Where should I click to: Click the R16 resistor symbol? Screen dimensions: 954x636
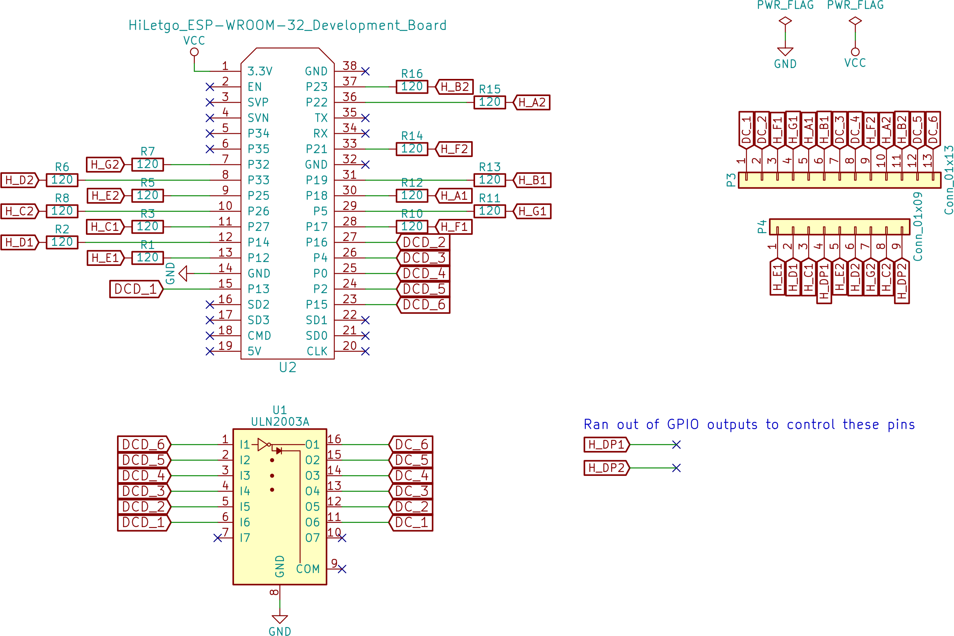click(412, 87)
